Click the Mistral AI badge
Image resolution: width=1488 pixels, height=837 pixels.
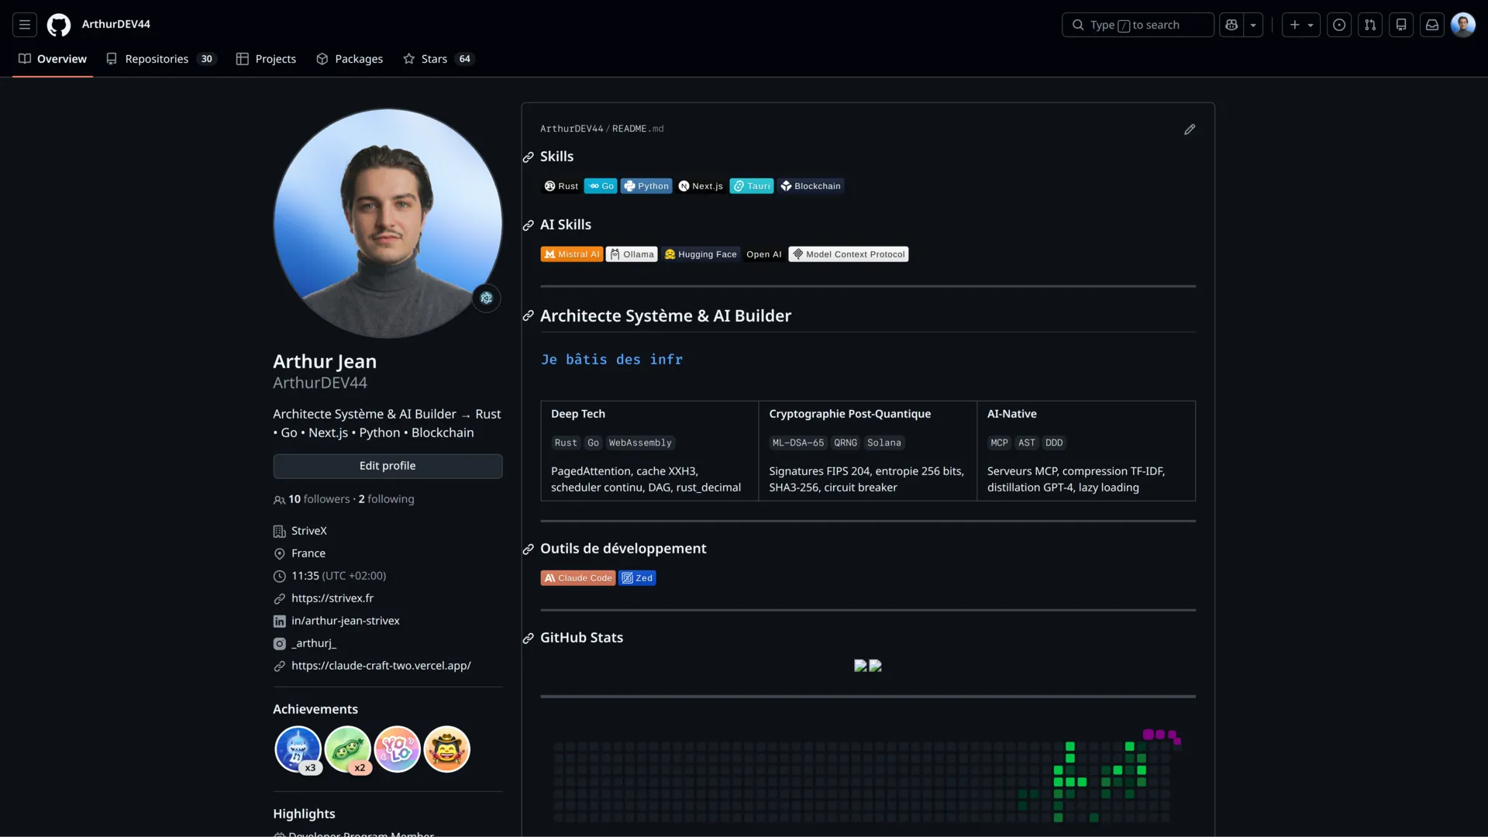[572, 254]
